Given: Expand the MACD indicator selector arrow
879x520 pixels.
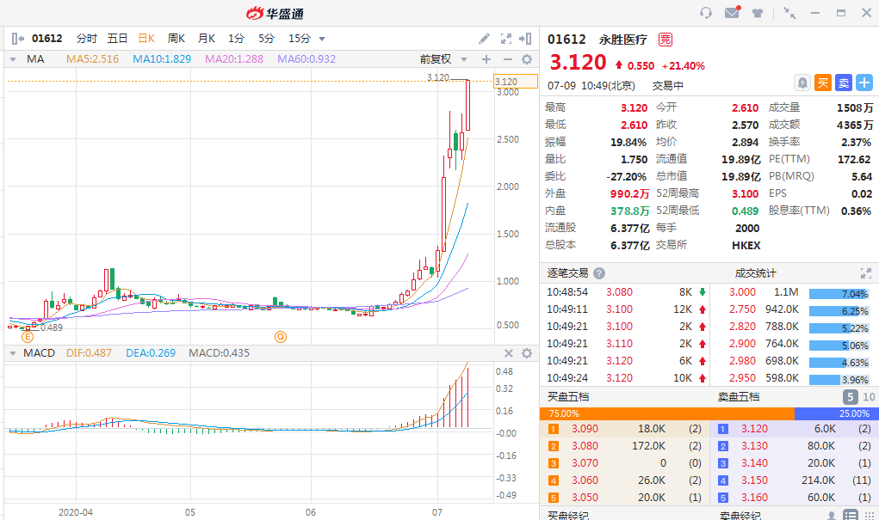Looking at the screenshot, I should pos(12,353).
